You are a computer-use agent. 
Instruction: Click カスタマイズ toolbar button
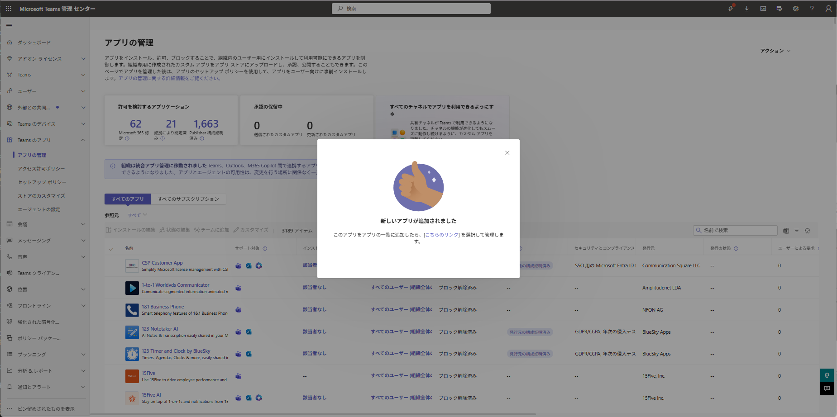251,230
